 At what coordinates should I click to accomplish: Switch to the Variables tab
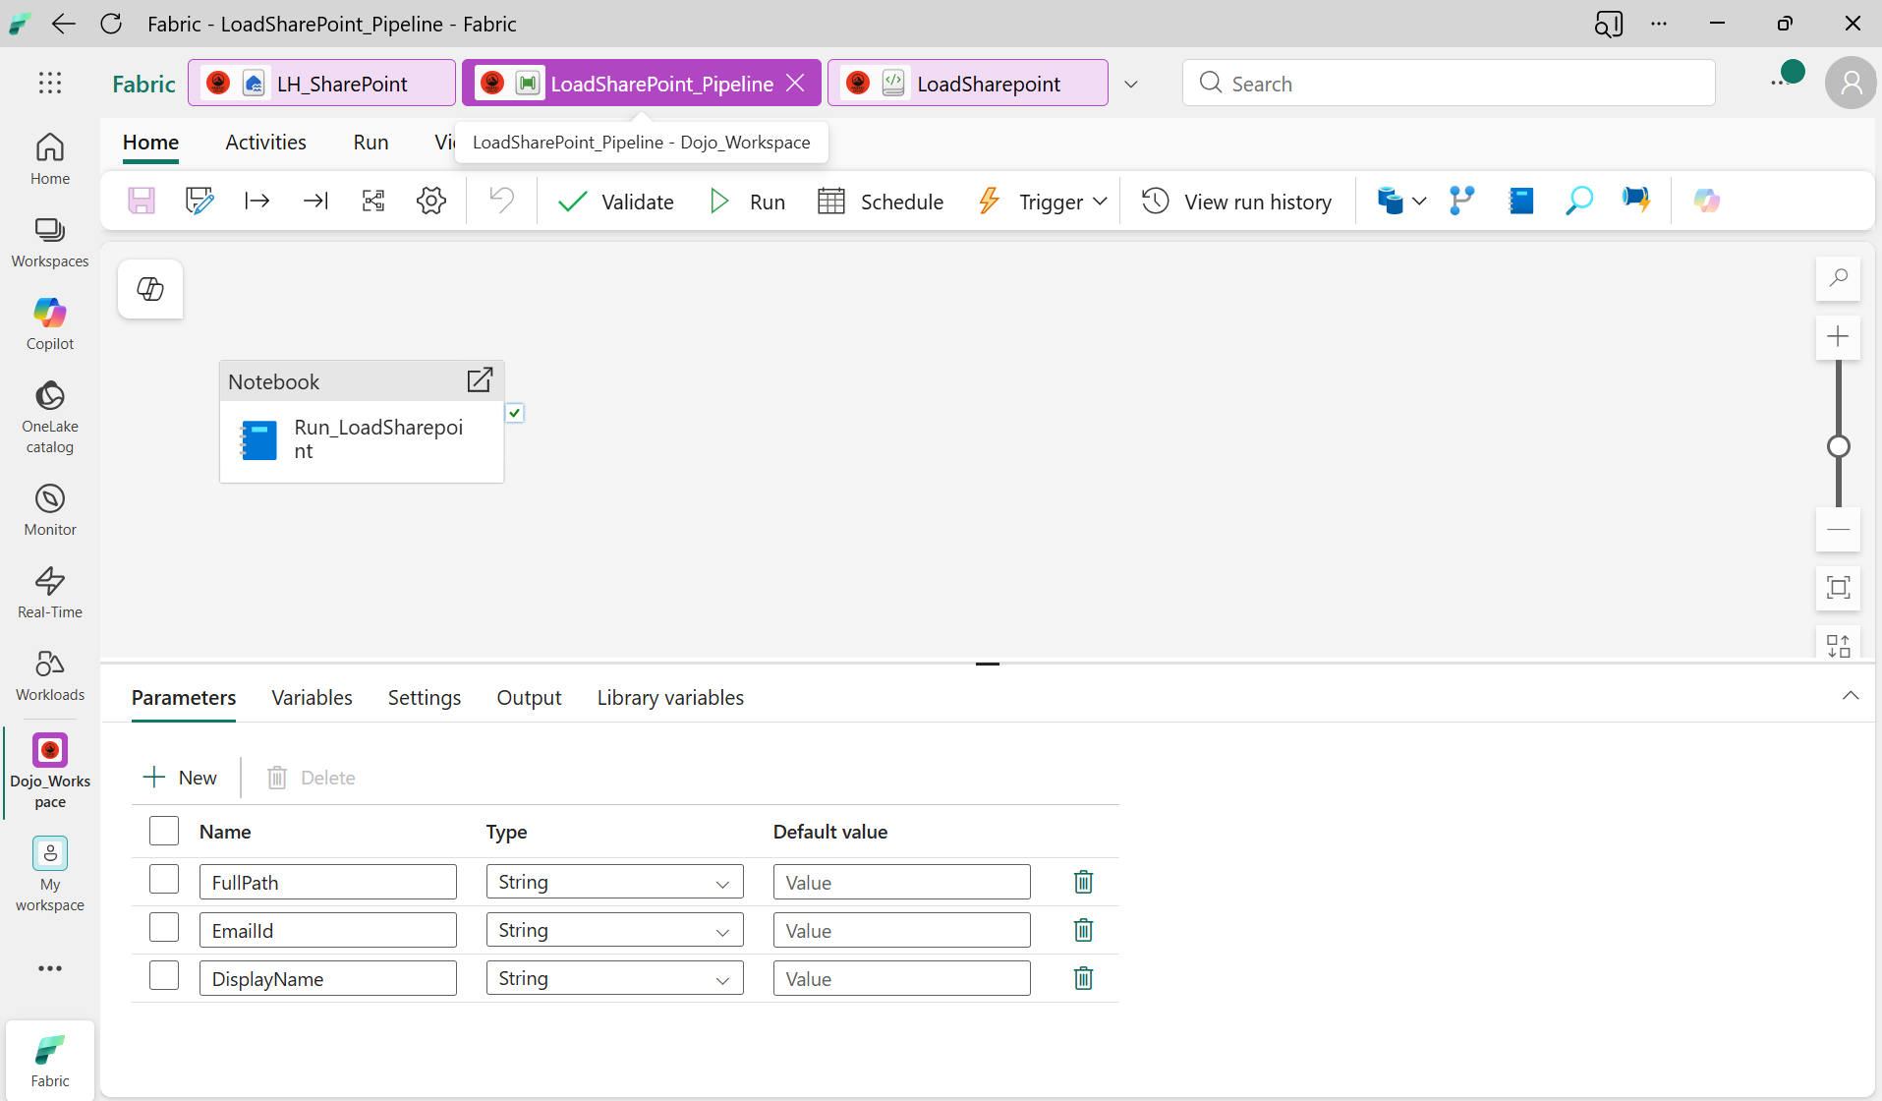[312, 697]
